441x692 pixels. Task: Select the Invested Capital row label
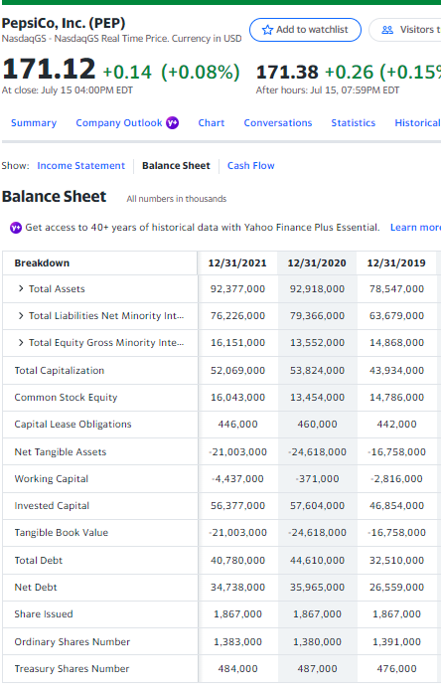52,506
